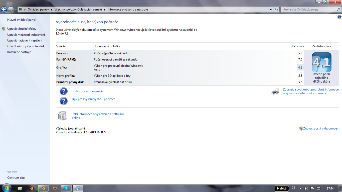Click the shield icon beside Upravit vizuální efekty

coord(4,29)
